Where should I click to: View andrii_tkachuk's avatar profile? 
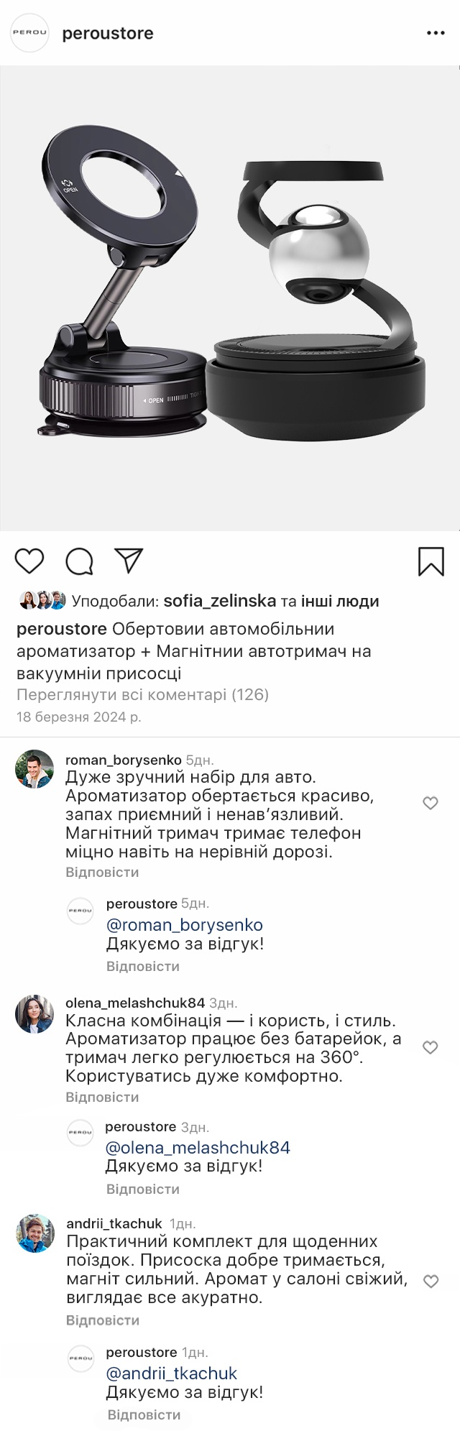[x=35, y=1234]
